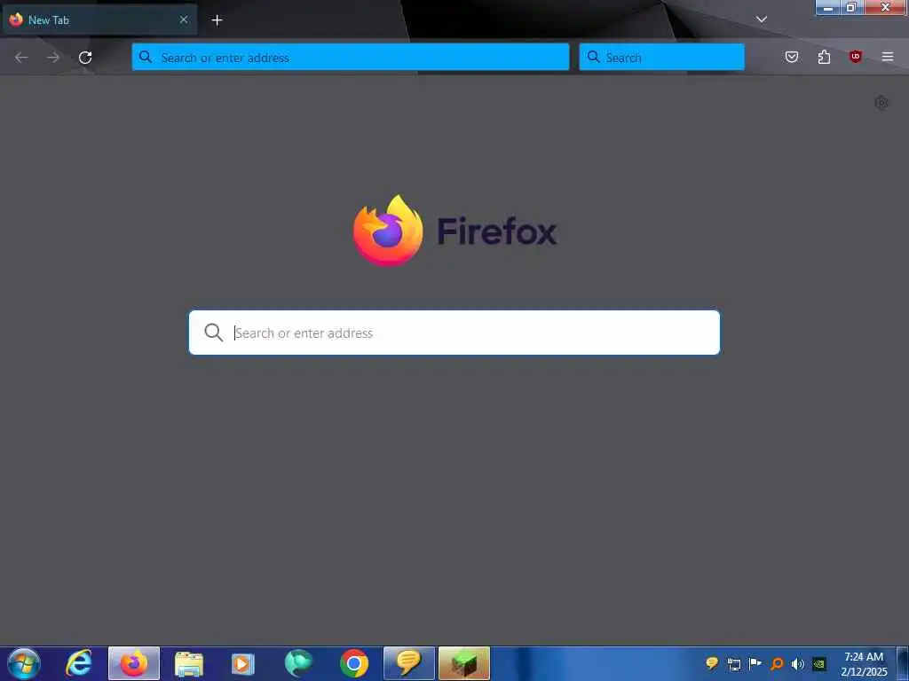Click the Show desktop strip
This screenshot has width=909, height=681.
(x=903, y=663)
